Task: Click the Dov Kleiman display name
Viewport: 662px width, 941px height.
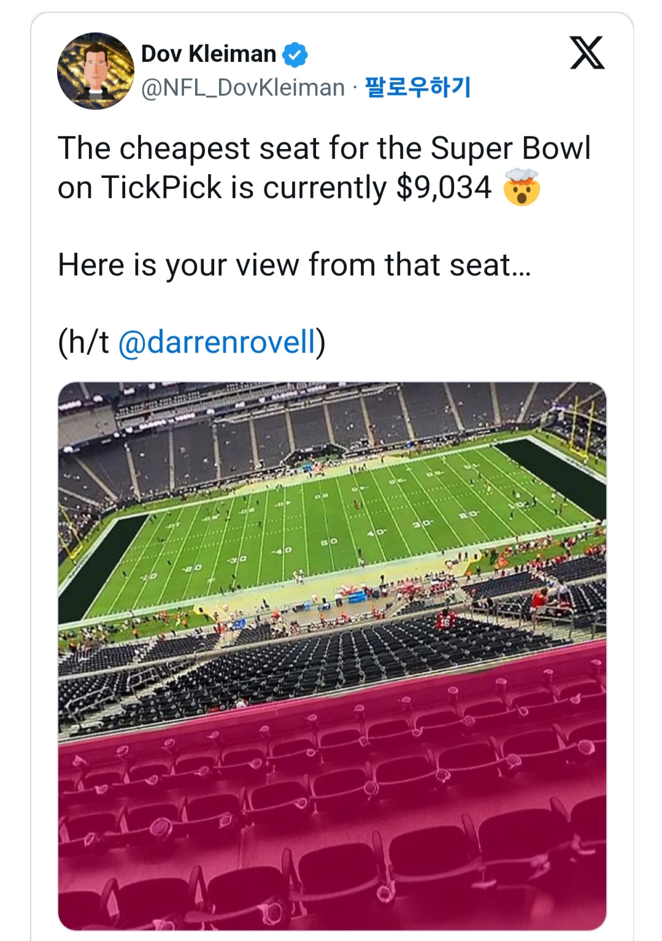Action: [209, 54]
